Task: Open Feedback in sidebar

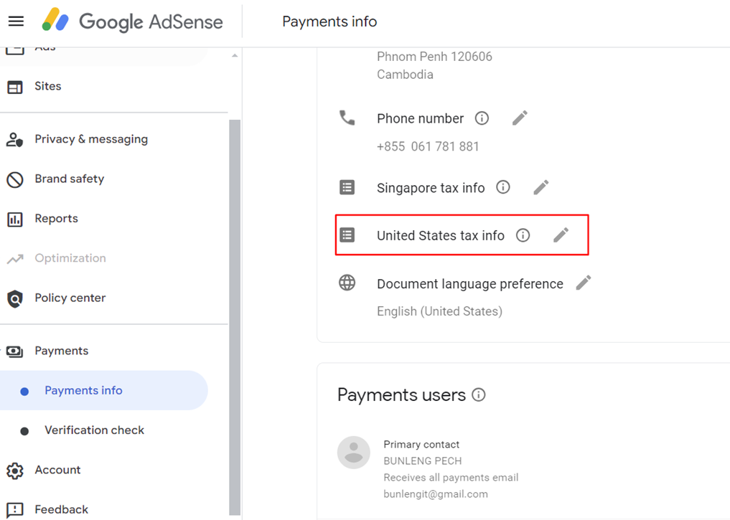Action: [x=62, y=510]
